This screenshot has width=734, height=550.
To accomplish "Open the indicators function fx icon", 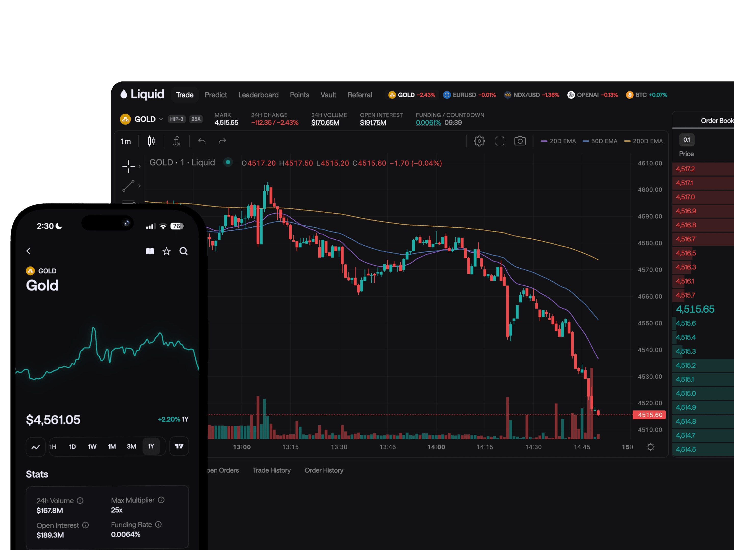I will coord(176,141).
